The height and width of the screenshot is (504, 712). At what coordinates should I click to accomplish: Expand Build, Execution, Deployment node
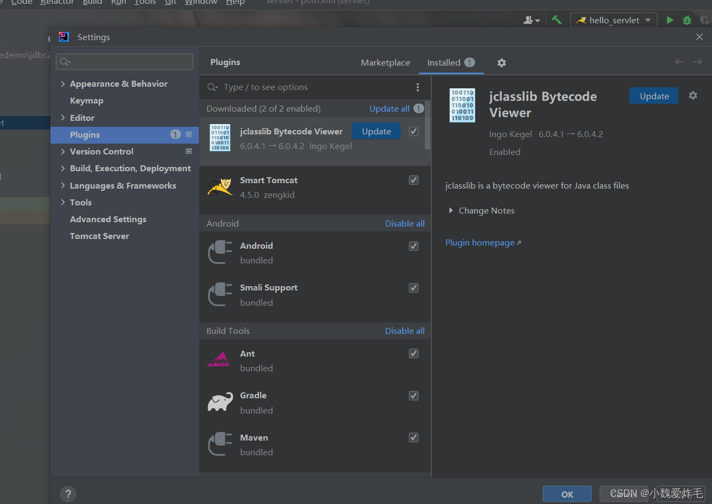coord(63,168)
